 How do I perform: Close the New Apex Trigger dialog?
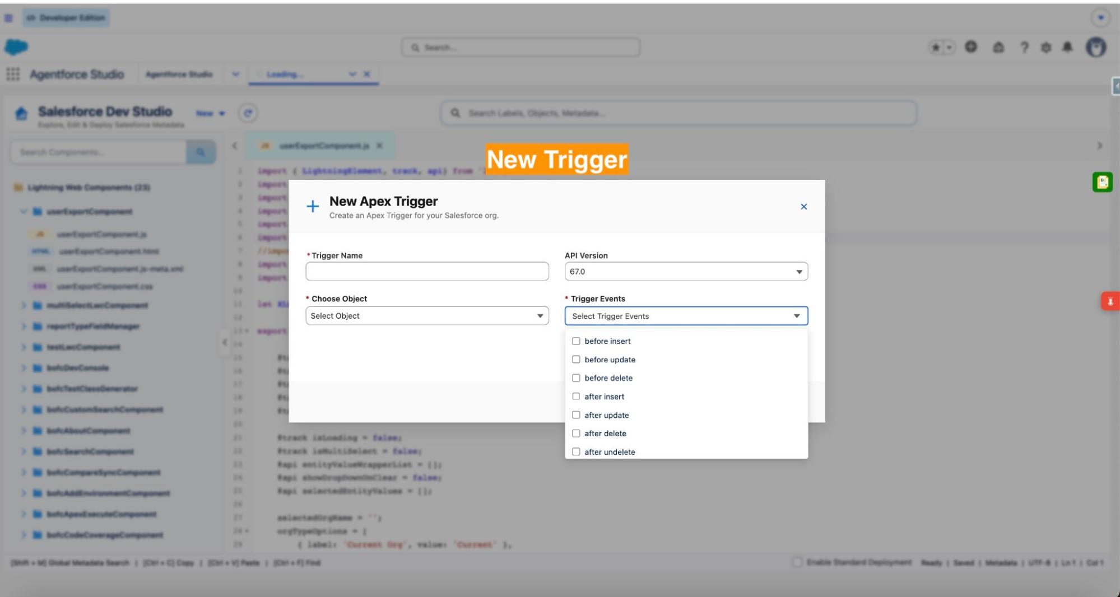click(x=803, y=207)
